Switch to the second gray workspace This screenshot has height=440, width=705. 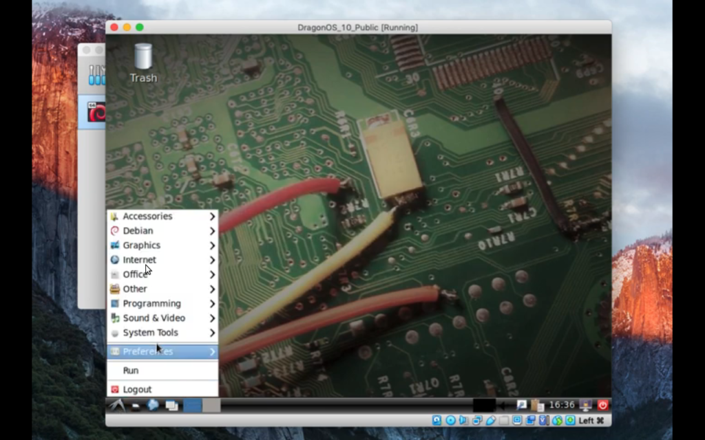(x=211, y=406)
